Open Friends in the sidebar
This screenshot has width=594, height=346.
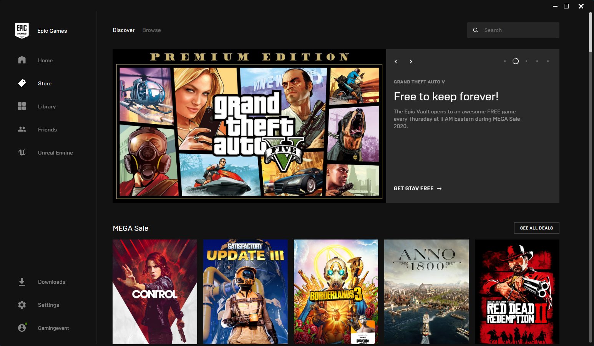pyautogui.click(x=47, y=130)
